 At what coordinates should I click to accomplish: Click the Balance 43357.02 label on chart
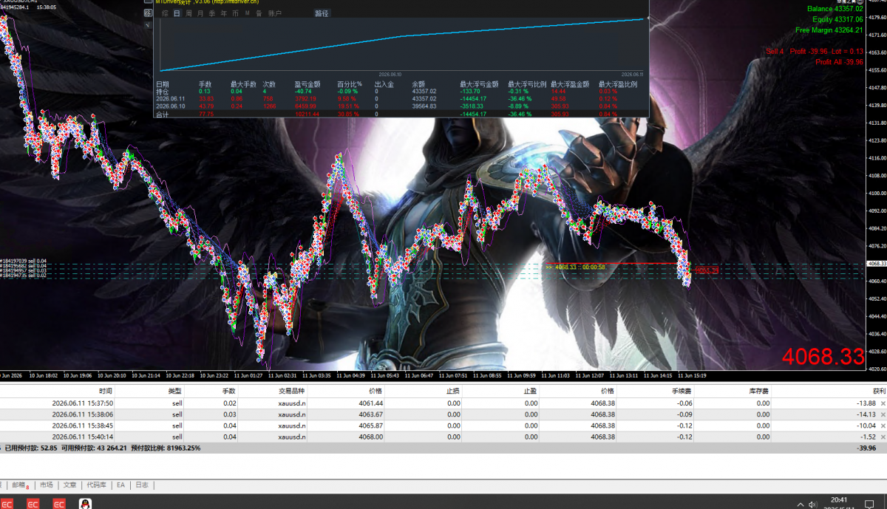pos(835,9)
